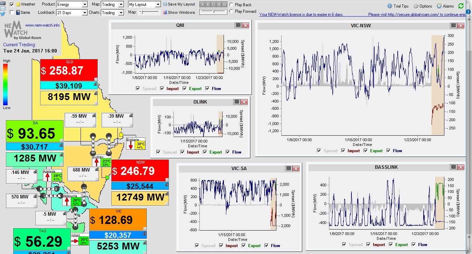
Task: Open the Map Trading dropdown
Action: [112, 4]
